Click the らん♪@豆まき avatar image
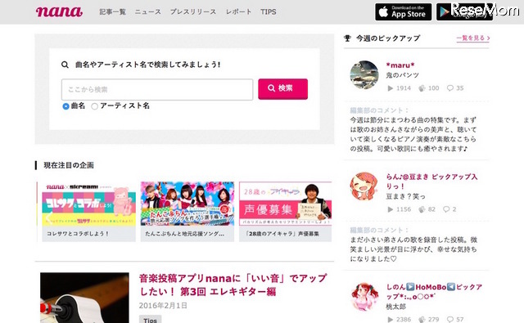524x323 pixels. (364, 186)
